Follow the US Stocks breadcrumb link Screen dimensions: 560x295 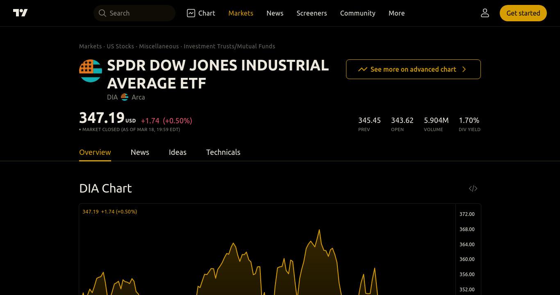120,46
